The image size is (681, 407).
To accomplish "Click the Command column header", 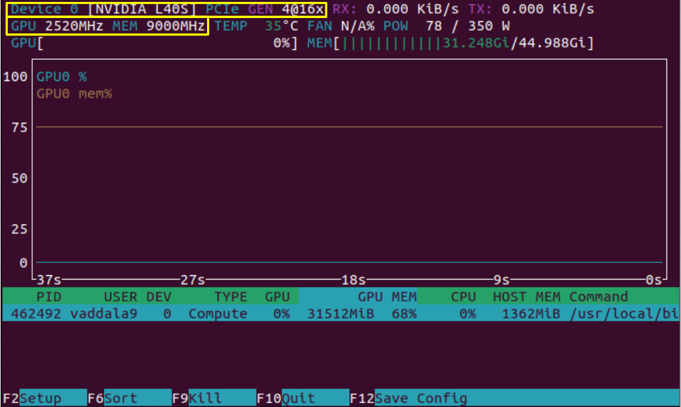I will 598,296.
